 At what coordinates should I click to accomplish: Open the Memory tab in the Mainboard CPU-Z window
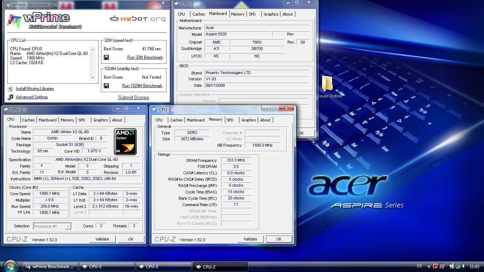[237, 14]
